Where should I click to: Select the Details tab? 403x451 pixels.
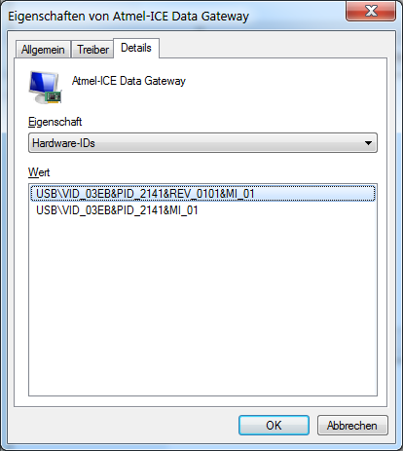pos(136,48)
